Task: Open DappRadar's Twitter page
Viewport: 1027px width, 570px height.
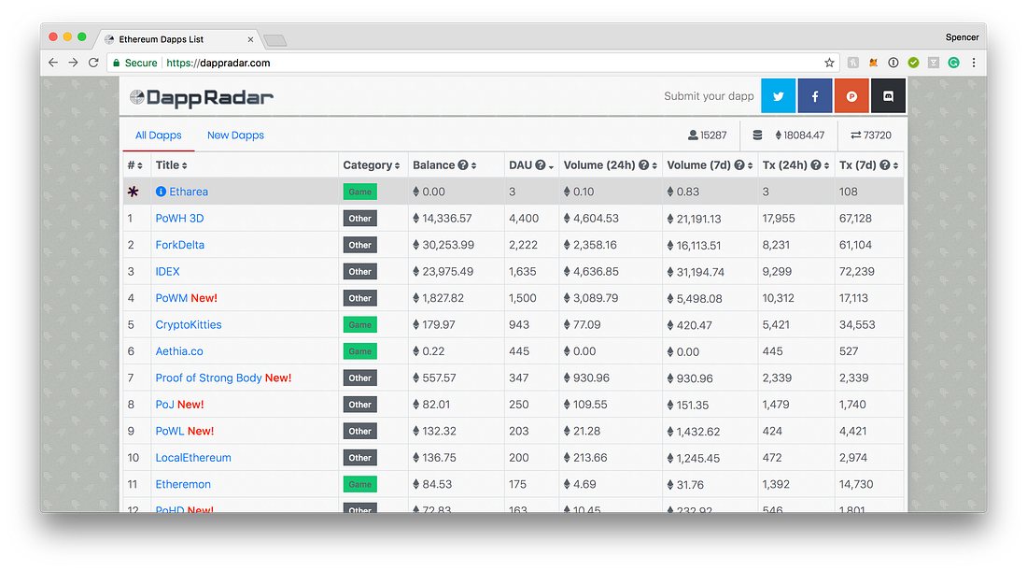Action: pos(779,96)
